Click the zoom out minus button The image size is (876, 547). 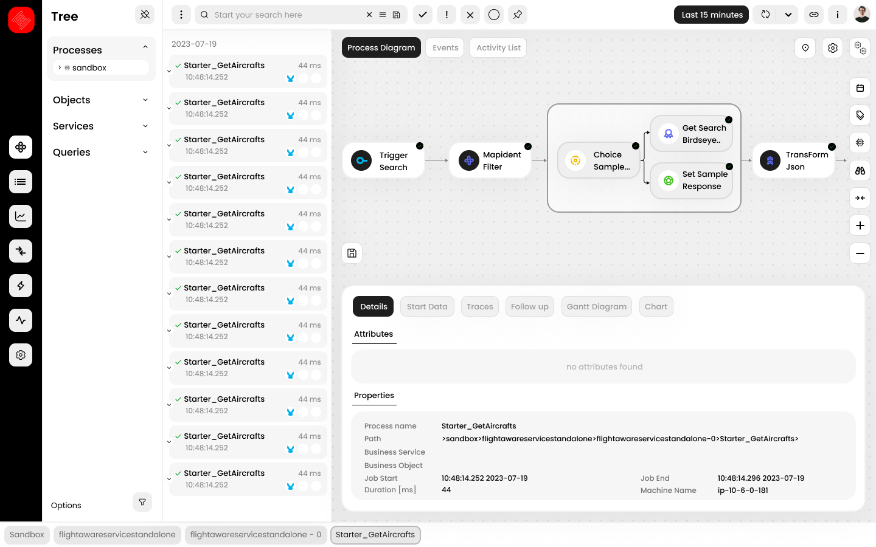(x=860, y=253)
